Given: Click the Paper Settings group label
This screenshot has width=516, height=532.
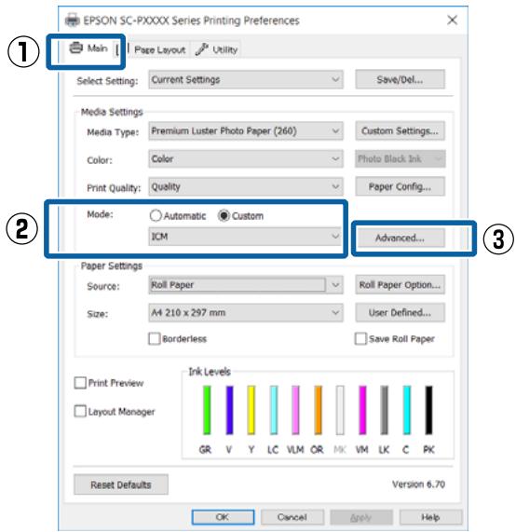Looking at the screenshot, I should click(x=111, y=266).
